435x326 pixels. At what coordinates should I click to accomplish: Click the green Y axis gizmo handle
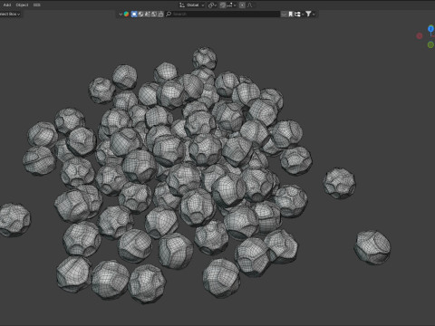(430, 44)
